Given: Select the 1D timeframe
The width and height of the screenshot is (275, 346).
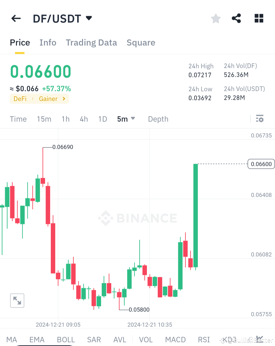Looking at the screenshot, I should coord(102,119).
